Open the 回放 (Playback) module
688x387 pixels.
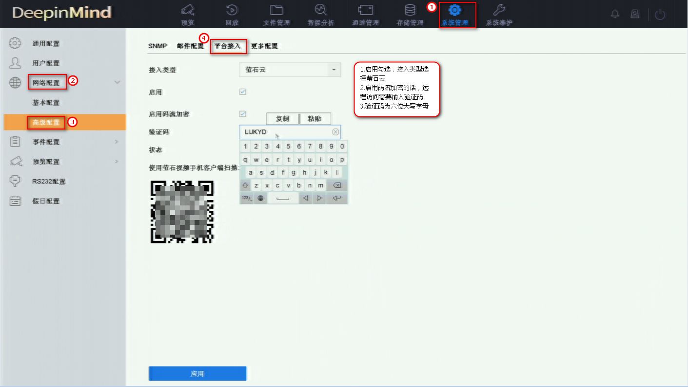(x=232, y=15)
